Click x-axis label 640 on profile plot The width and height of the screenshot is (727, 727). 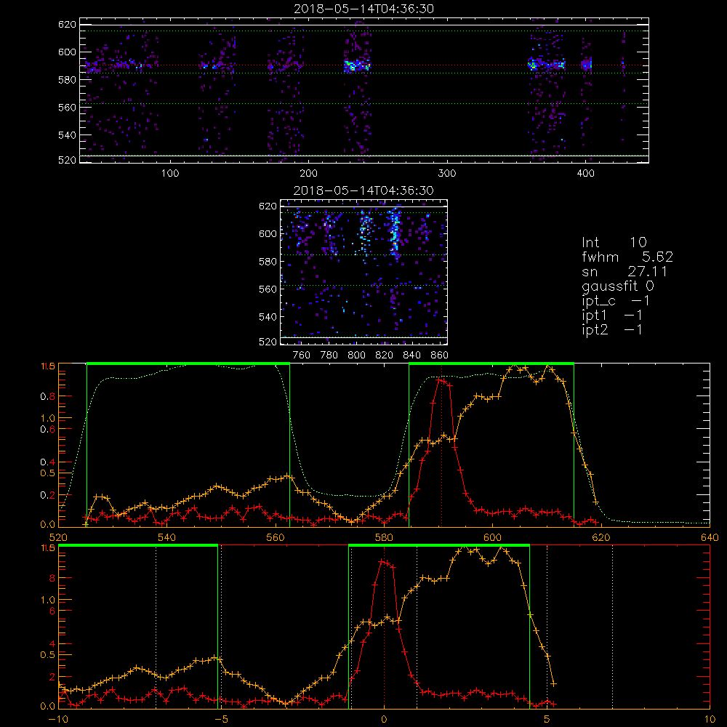point(710,537)
